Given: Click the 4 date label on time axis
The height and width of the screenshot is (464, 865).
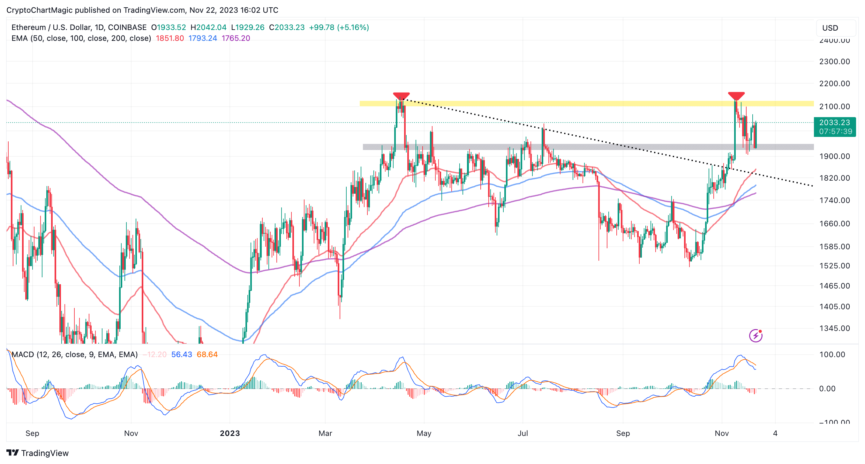Looking at the screenshot, I should (x=775, y=433).
